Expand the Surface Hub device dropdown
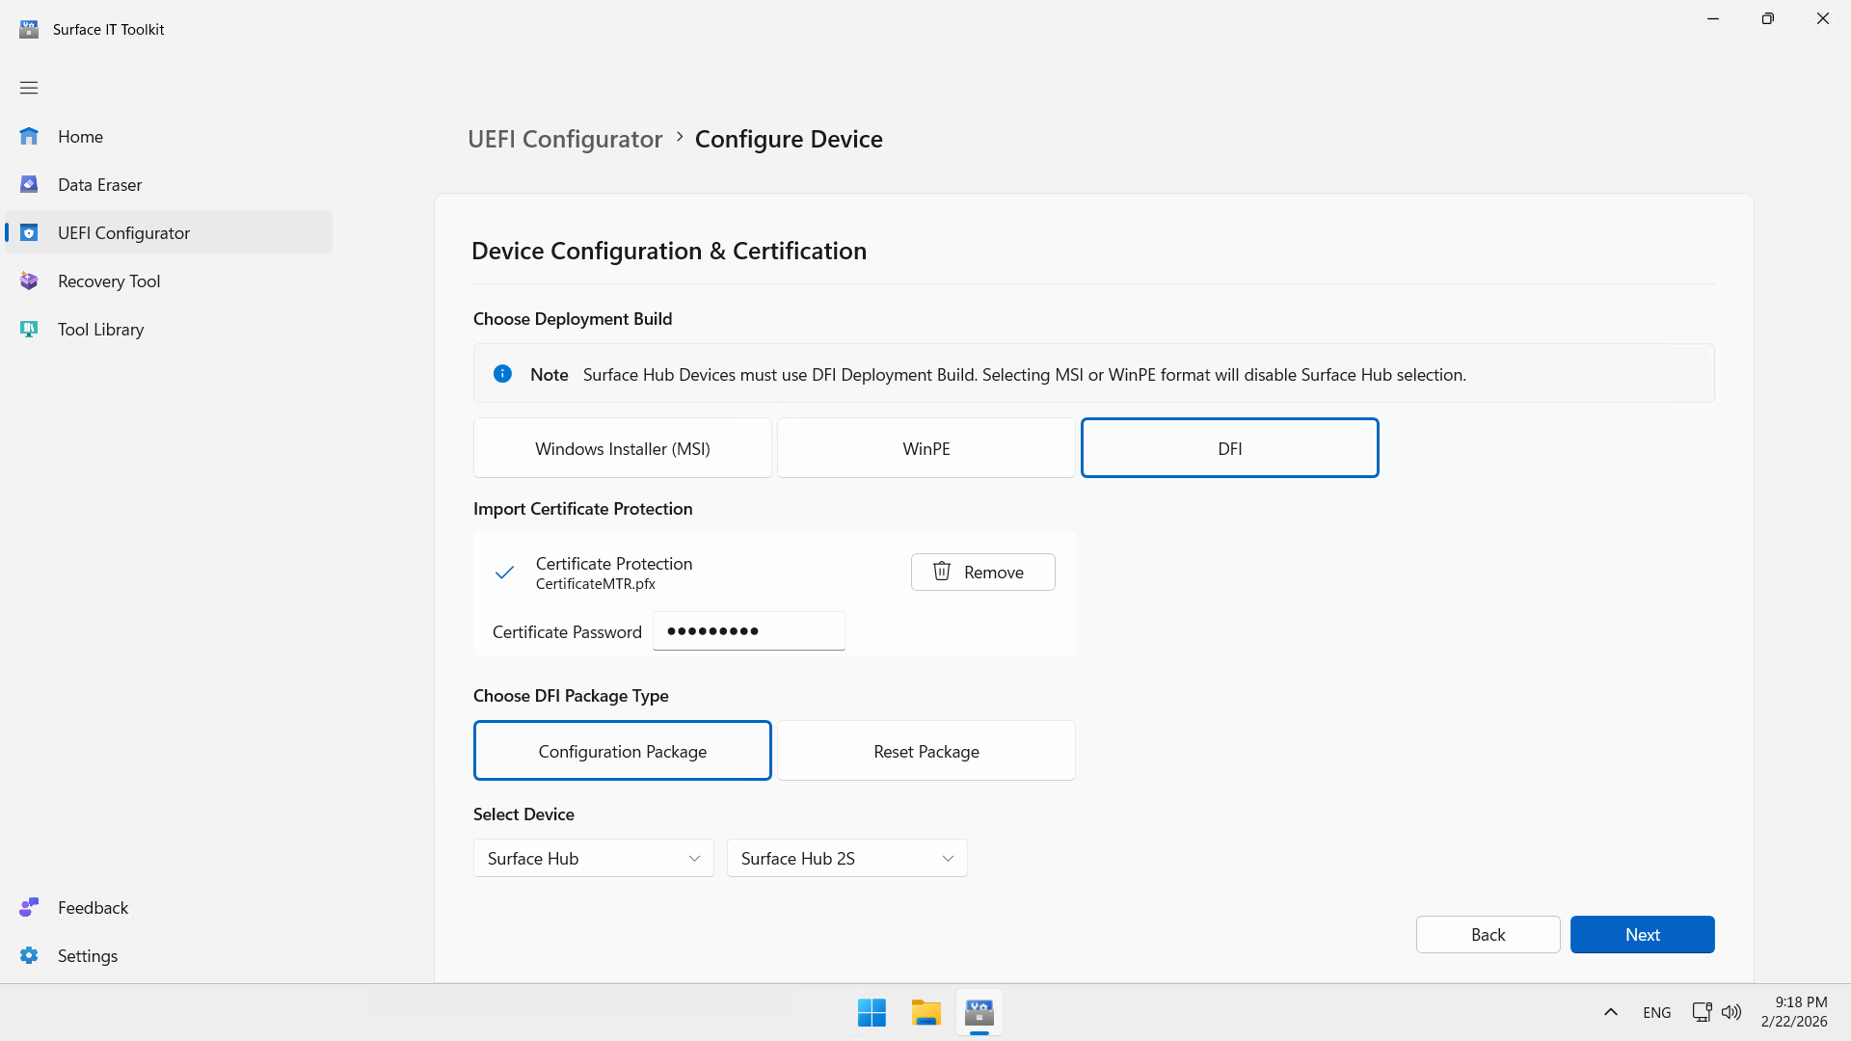 (593, 858)
